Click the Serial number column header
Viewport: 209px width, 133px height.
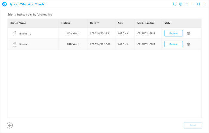tap(146, 23)
